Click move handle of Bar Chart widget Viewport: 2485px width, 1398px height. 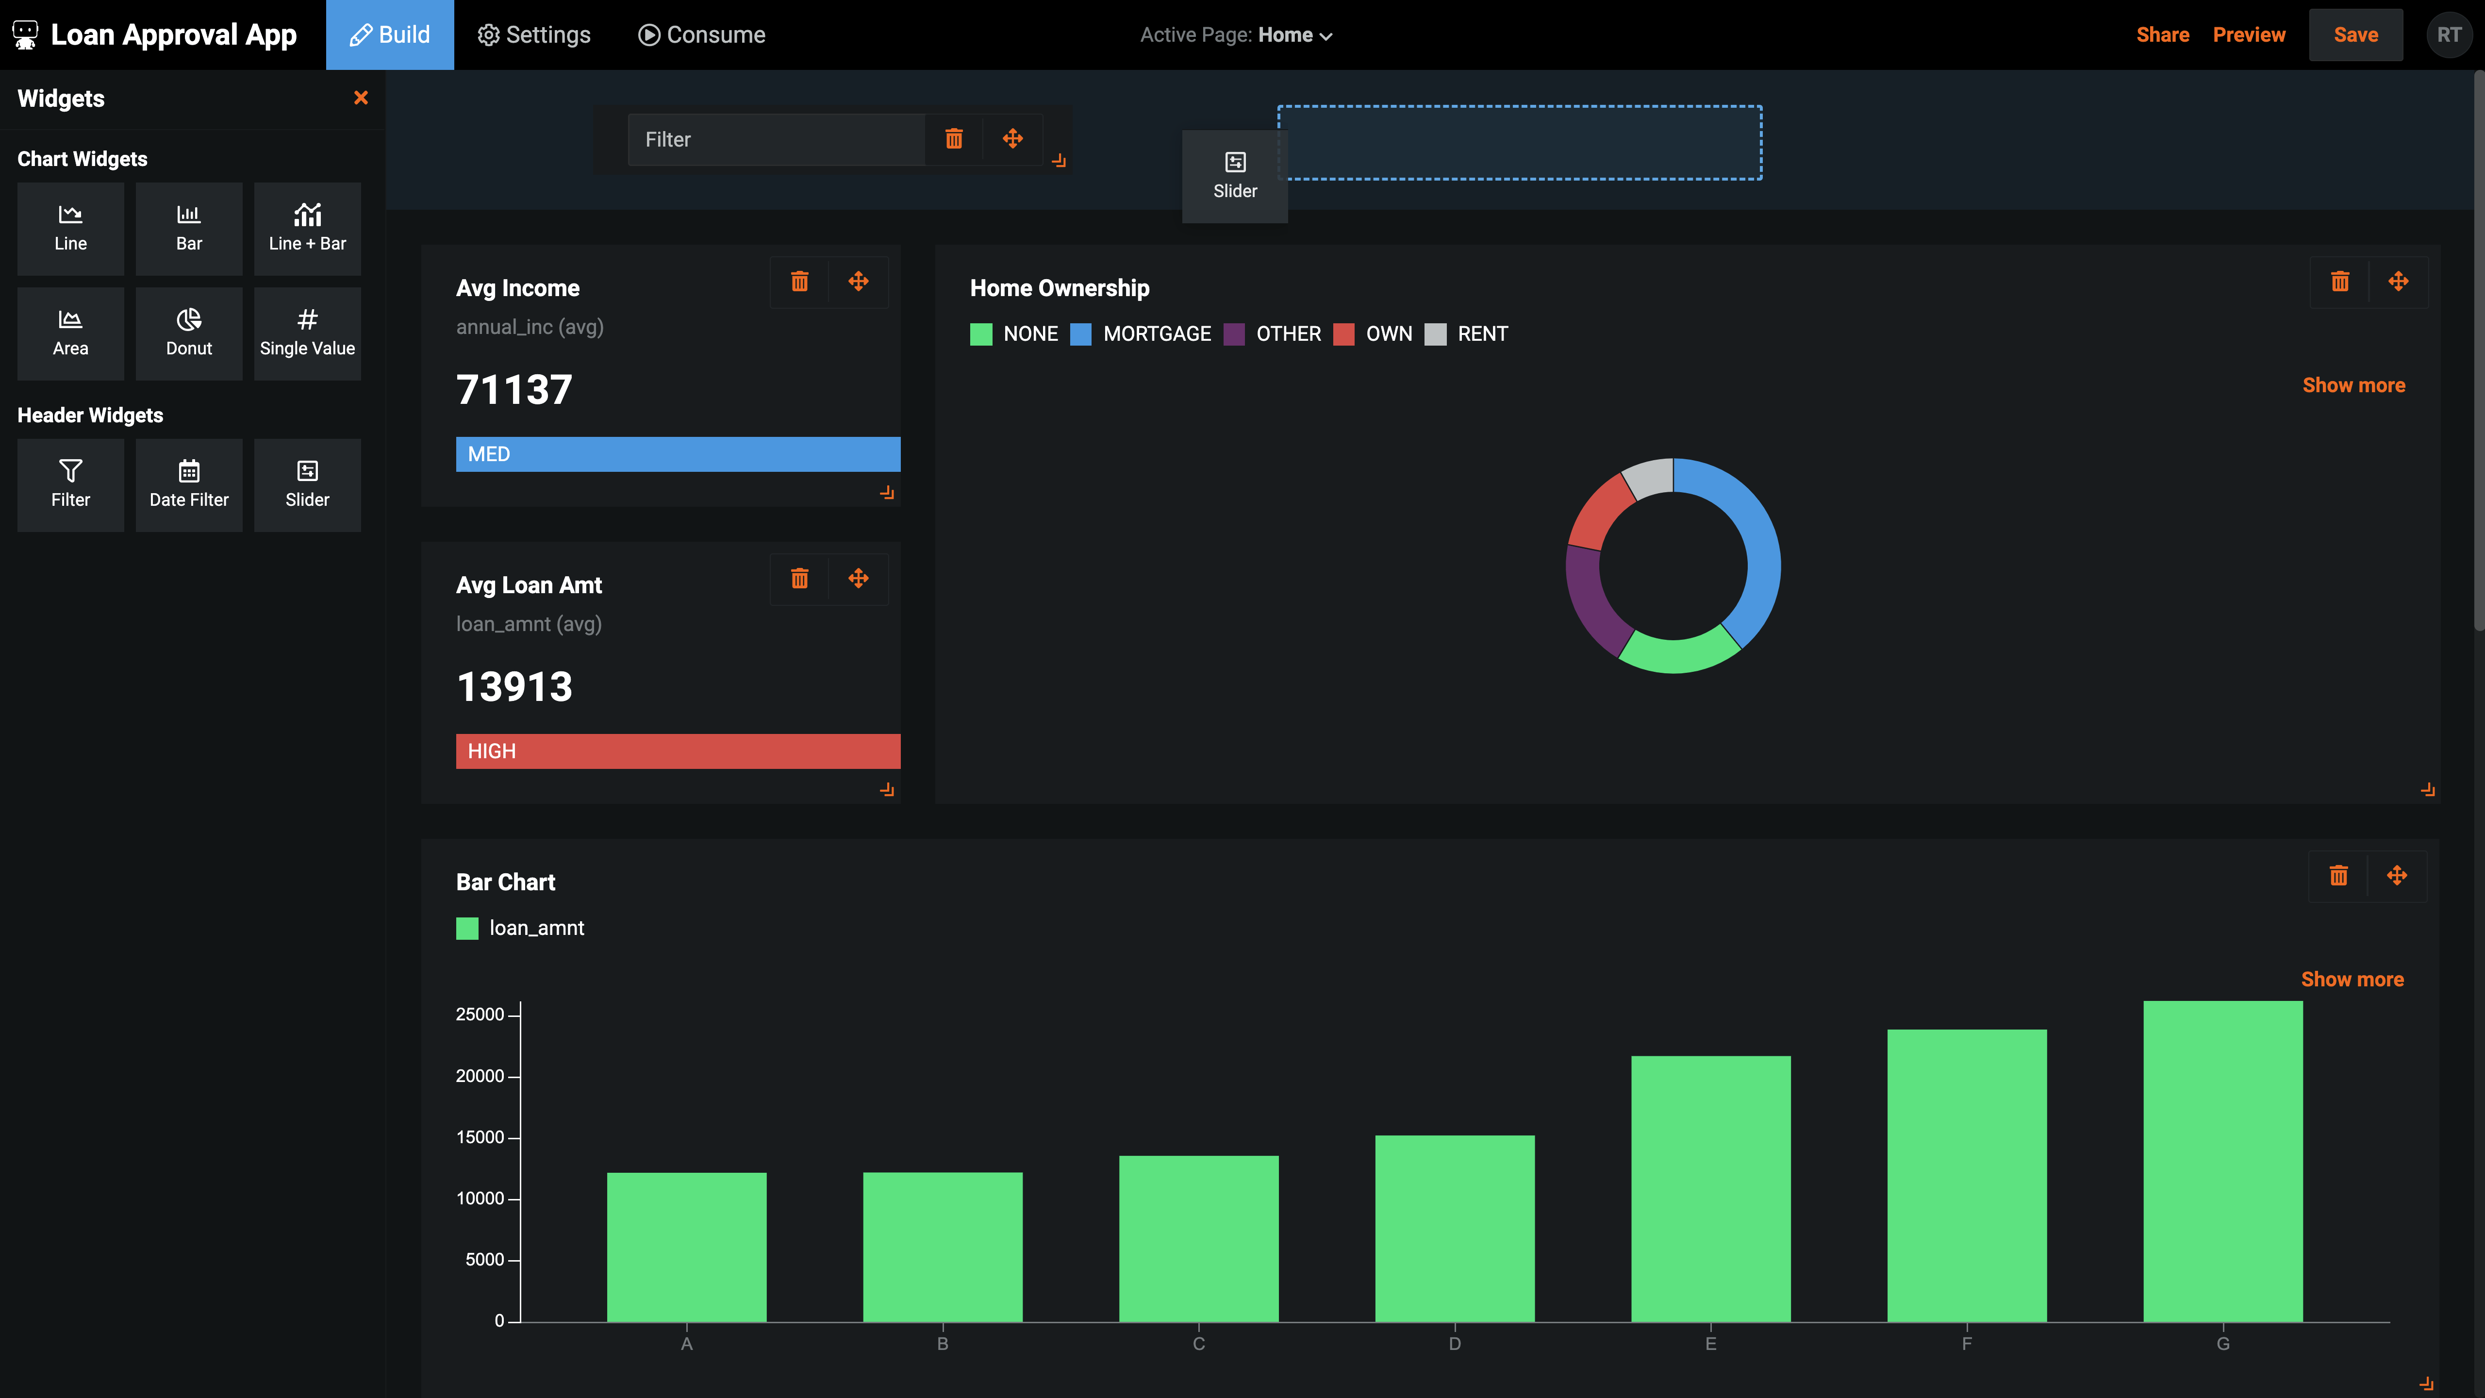2397,876
